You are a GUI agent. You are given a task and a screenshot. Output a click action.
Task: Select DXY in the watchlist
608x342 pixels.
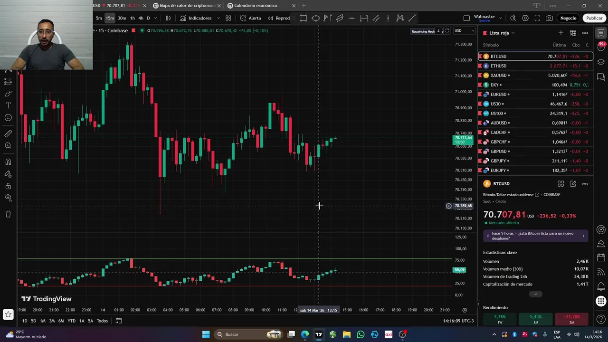click(x=535, y=85)
